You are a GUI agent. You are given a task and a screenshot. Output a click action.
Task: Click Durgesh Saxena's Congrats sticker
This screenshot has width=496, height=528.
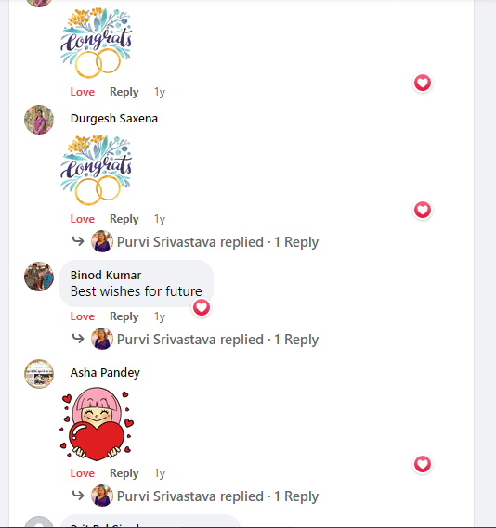(97, 170)
